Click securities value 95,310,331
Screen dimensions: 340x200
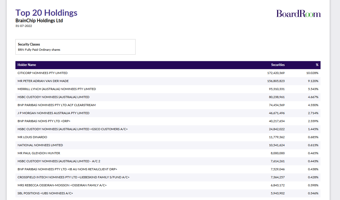(277, 89)
